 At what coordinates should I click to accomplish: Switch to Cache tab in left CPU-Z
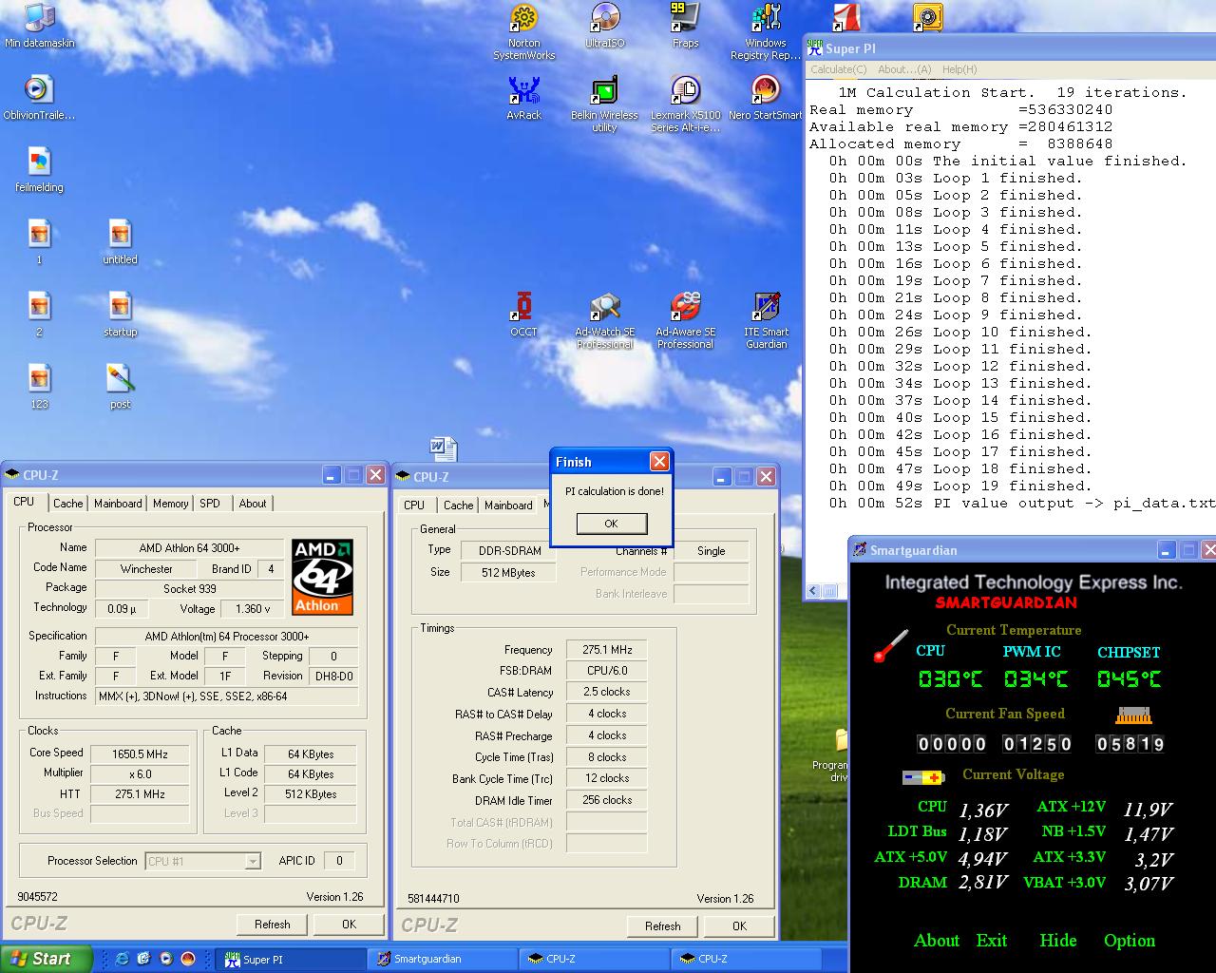[67, 504]
